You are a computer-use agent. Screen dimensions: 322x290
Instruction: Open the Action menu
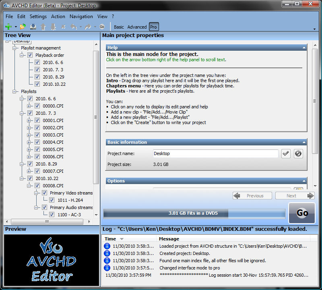(x=58, y=17)
